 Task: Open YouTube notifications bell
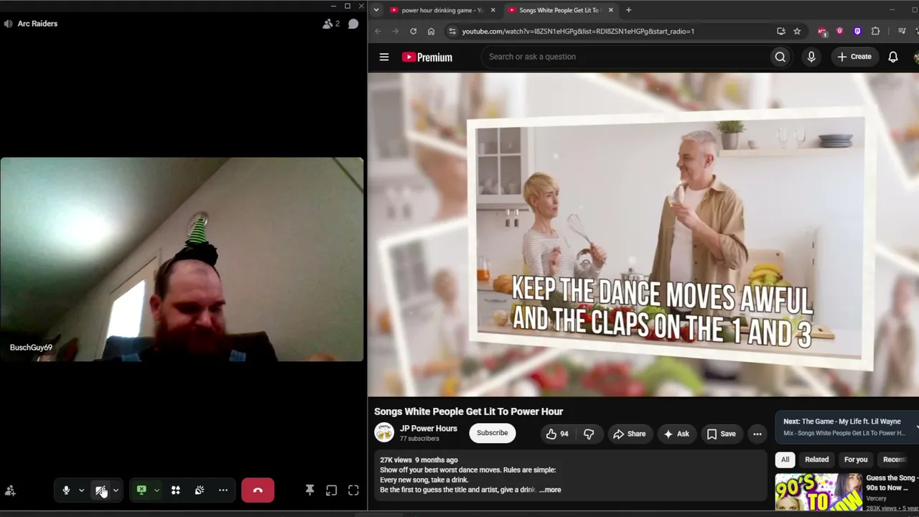(x=893, y=57)
